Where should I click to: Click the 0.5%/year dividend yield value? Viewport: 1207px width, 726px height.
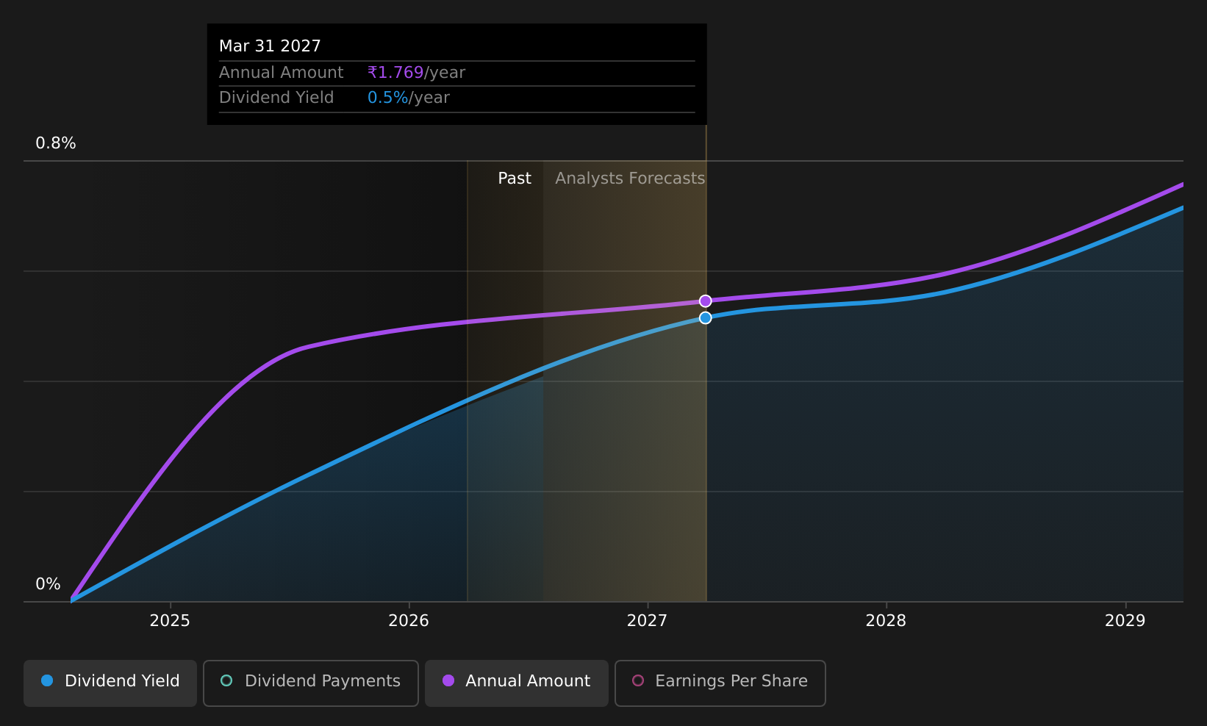(x=409, y=98)
